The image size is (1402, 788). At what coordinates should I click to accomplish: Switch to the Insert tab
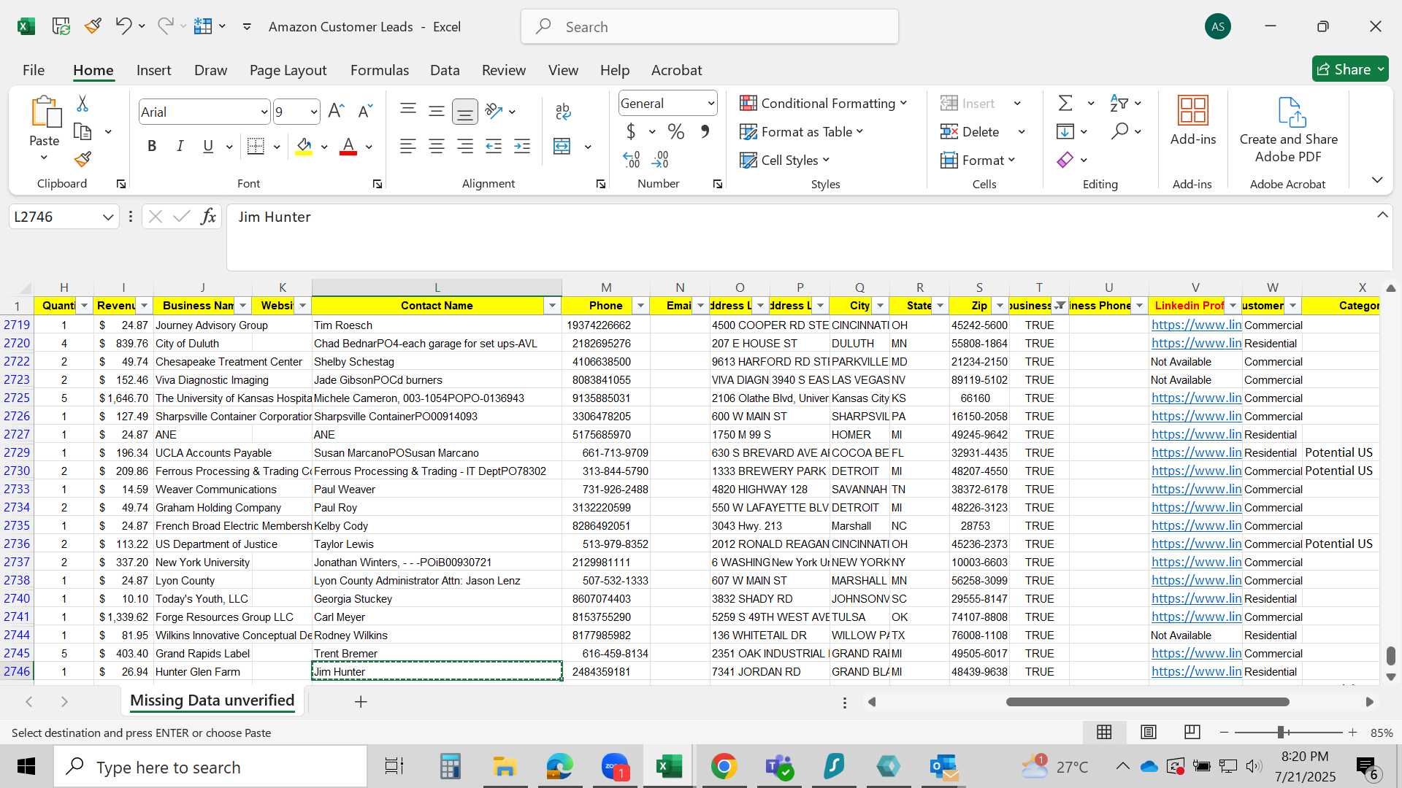tap(153, 70)
